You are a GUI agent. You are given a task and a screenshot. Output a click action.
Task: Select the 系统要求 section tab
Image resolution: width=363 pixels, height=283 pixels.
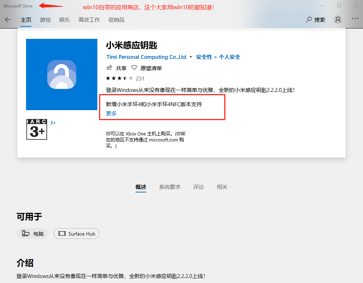tap(170, 187)
